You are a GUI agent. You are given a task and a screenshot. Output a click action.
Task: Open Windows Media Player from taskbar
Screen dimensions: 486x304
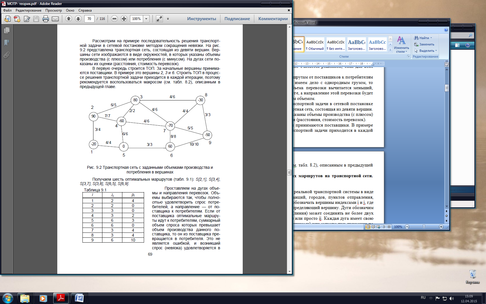click(43, 298)
